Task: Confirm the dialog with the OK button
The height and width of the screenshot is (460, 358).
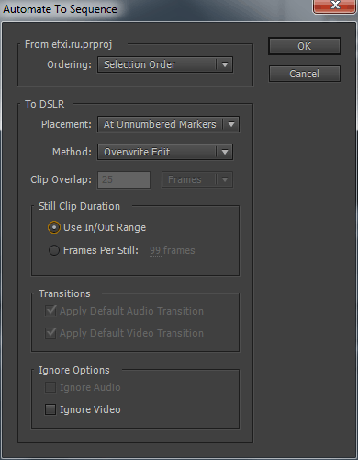Action: [305, 46]
